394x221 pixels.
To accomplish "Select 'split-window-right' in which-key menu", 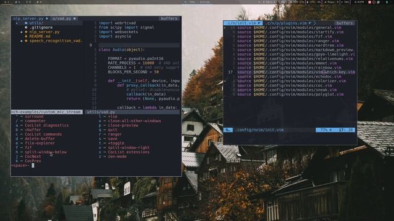I will 129,147.
